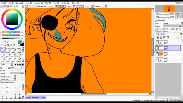
Task: Collapse the Paints Effect section
Action: (156, 21)
